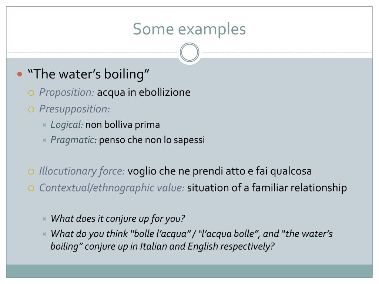The image size is (379, 284).
Task: Click the hollow bullet next to Contextual/ethnographic value
Action: pos(31,188)
